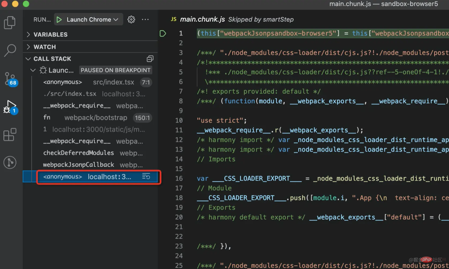This screenshot has width=449, height=269.
Task: Collapse the Launch Chrome session tree node
Action: point(33,70)
